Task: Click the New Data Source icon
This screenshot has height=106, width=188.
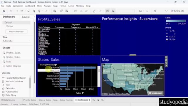Action: [x=34, y=11]
